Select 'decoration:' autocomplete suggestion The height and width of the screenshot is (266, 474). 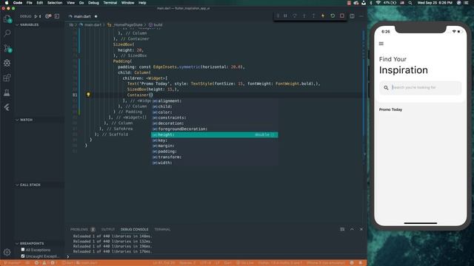click(x=214, y=123)
